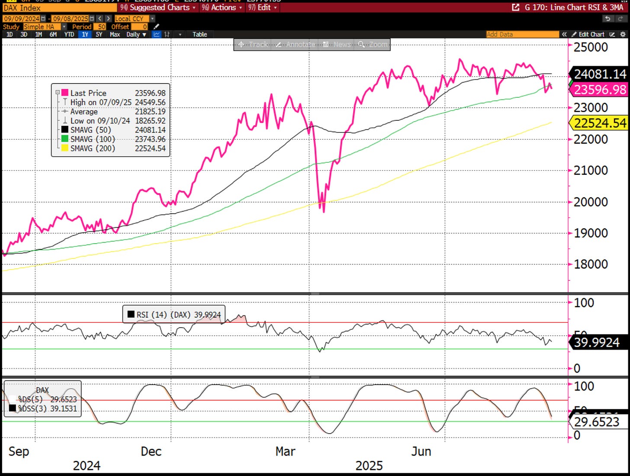Screen dimensions: 630x476
Task: Open the Daily periodicity dropdown
Action: (136, 34)
